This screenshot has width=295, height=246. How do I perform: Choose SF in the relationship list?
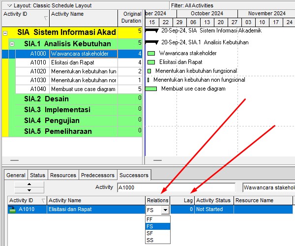[x=158, y=233]
